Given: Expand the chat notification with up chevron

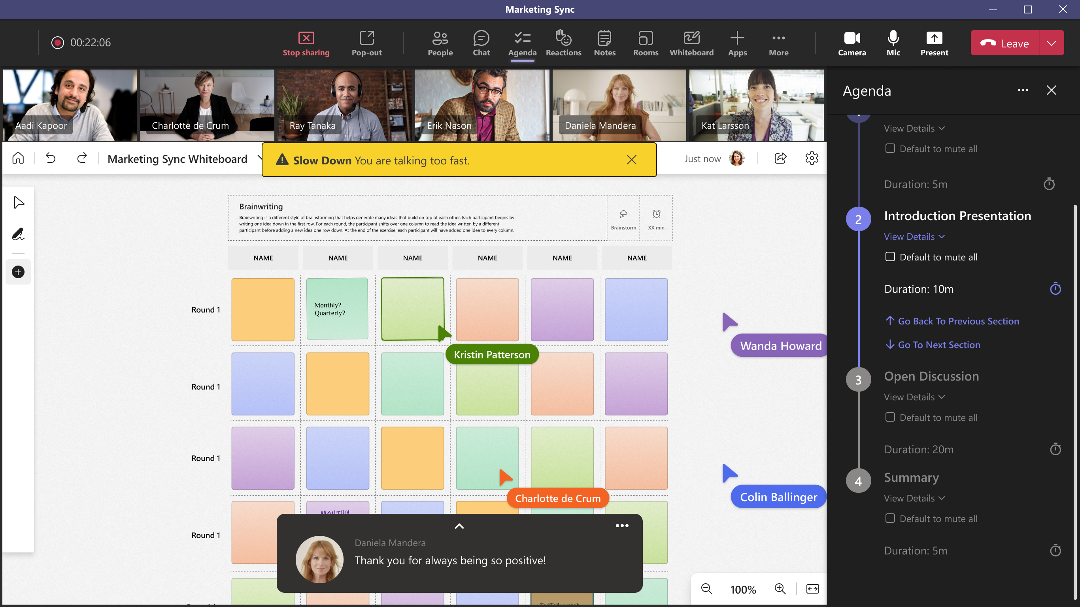Looking at the screenshot, I should pos(459,526).
